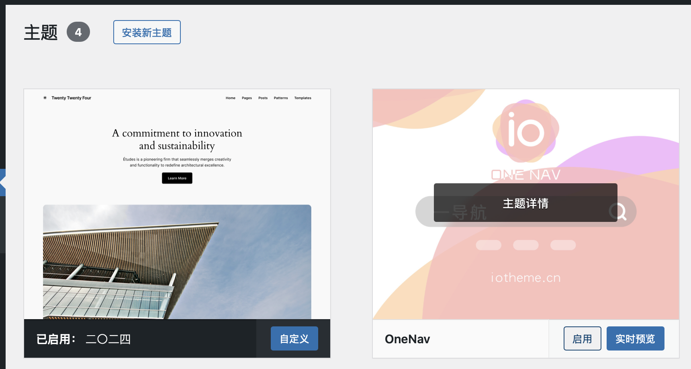Open 主题详情 overlay on OneNav
691x369 pixels.
525,203
